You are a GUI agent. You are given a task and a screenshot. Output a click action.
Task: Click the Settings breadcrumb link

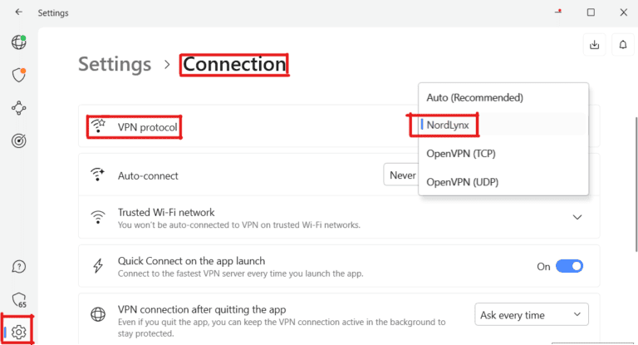115,64
